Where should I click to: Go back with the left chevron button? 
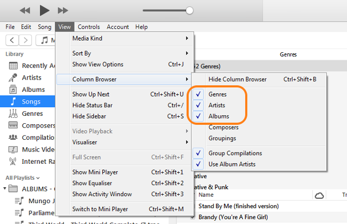pyautogui.click(x=12, y=40)
